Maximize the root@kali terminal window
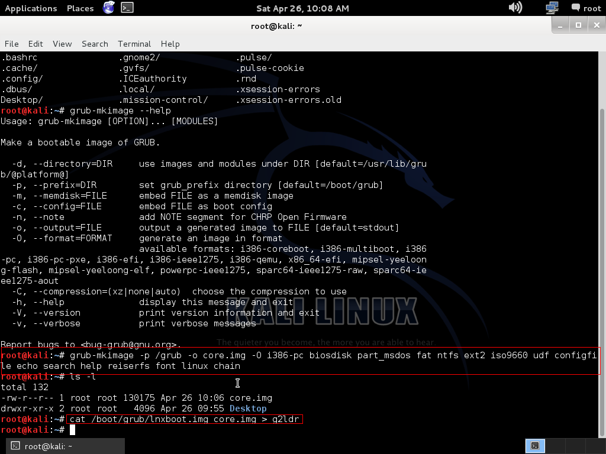 [578, 25]
